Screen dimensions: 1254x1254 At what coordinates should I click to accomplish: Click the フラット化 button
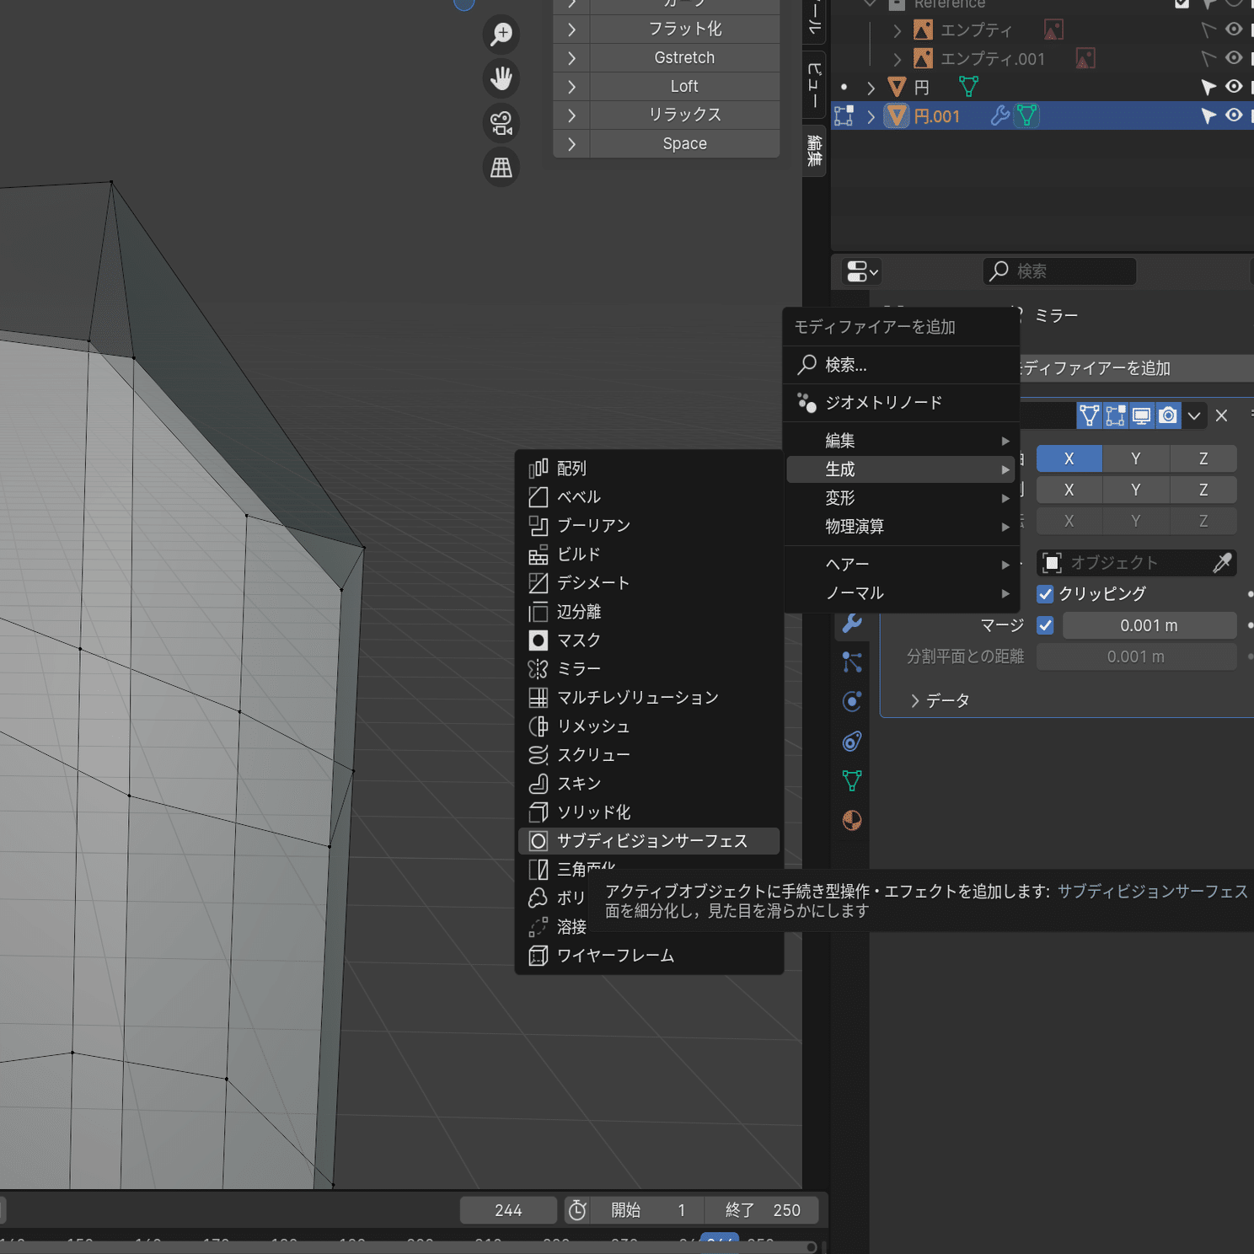[x=684, y=29]
